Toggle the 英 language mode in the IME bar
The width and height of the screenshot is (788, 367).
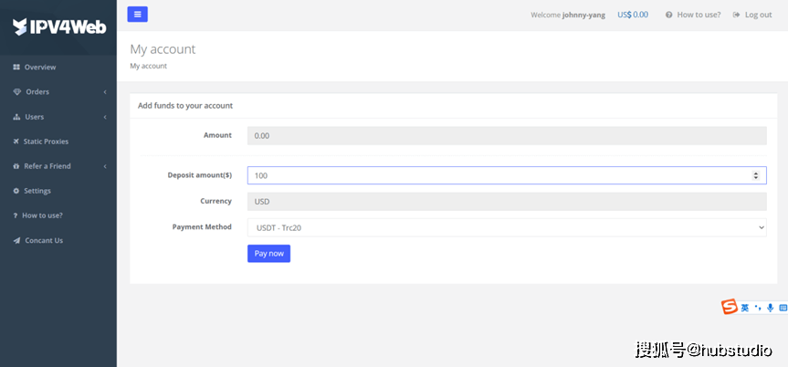tap(745, 308)
